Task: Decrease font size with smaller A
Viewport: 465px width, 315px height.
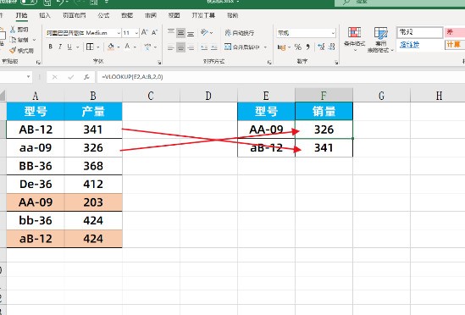Action: (154, 32)
